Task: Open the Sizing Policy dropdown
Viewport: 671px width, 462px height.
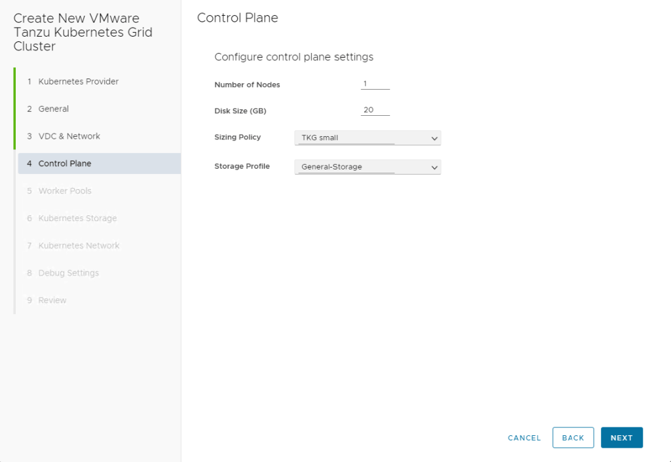Action: (368, 138)
